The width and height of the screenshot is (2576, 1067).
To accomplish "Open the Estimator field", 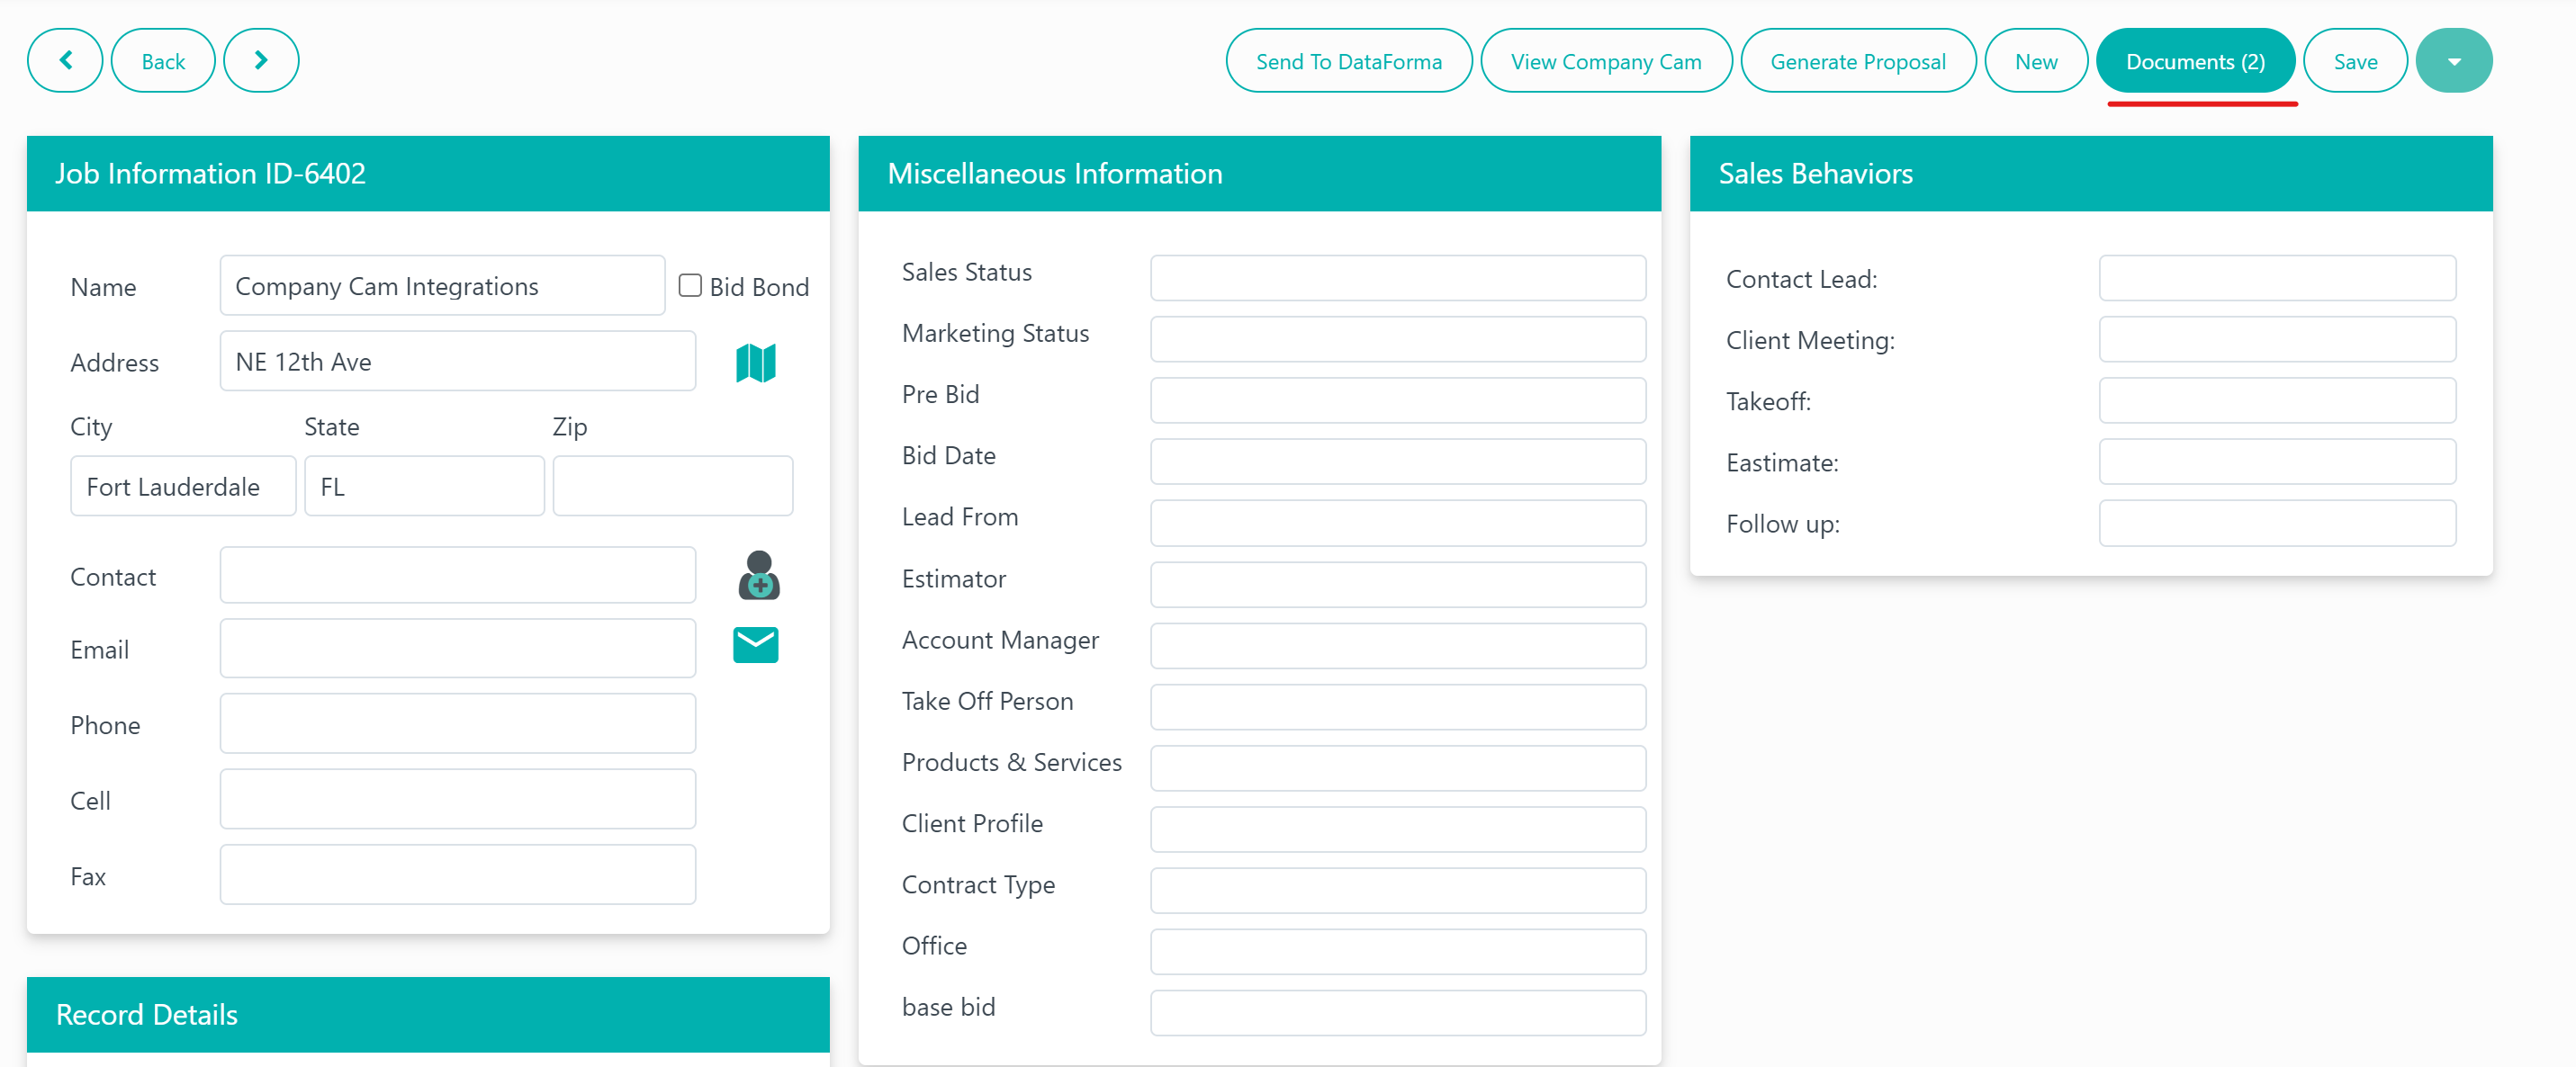I will point(1397,585).
